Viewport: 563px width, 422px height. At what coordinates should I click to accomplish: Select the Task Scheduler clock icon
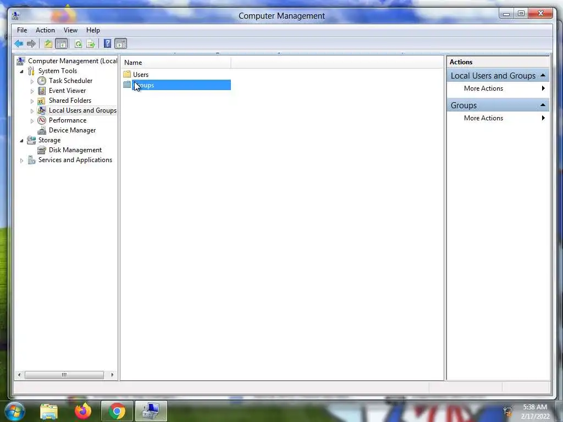pyautogui.click(x=42, y=81)
